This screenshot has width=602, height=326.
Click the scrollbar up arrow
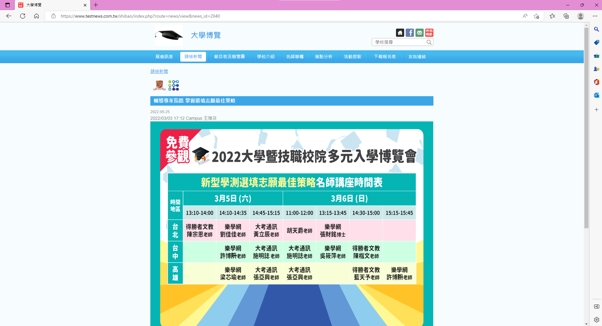[586, 25]
